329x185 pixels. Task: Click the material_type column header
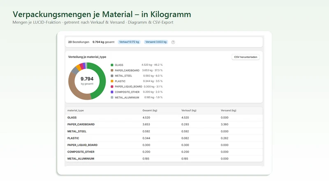coord(76,111)
